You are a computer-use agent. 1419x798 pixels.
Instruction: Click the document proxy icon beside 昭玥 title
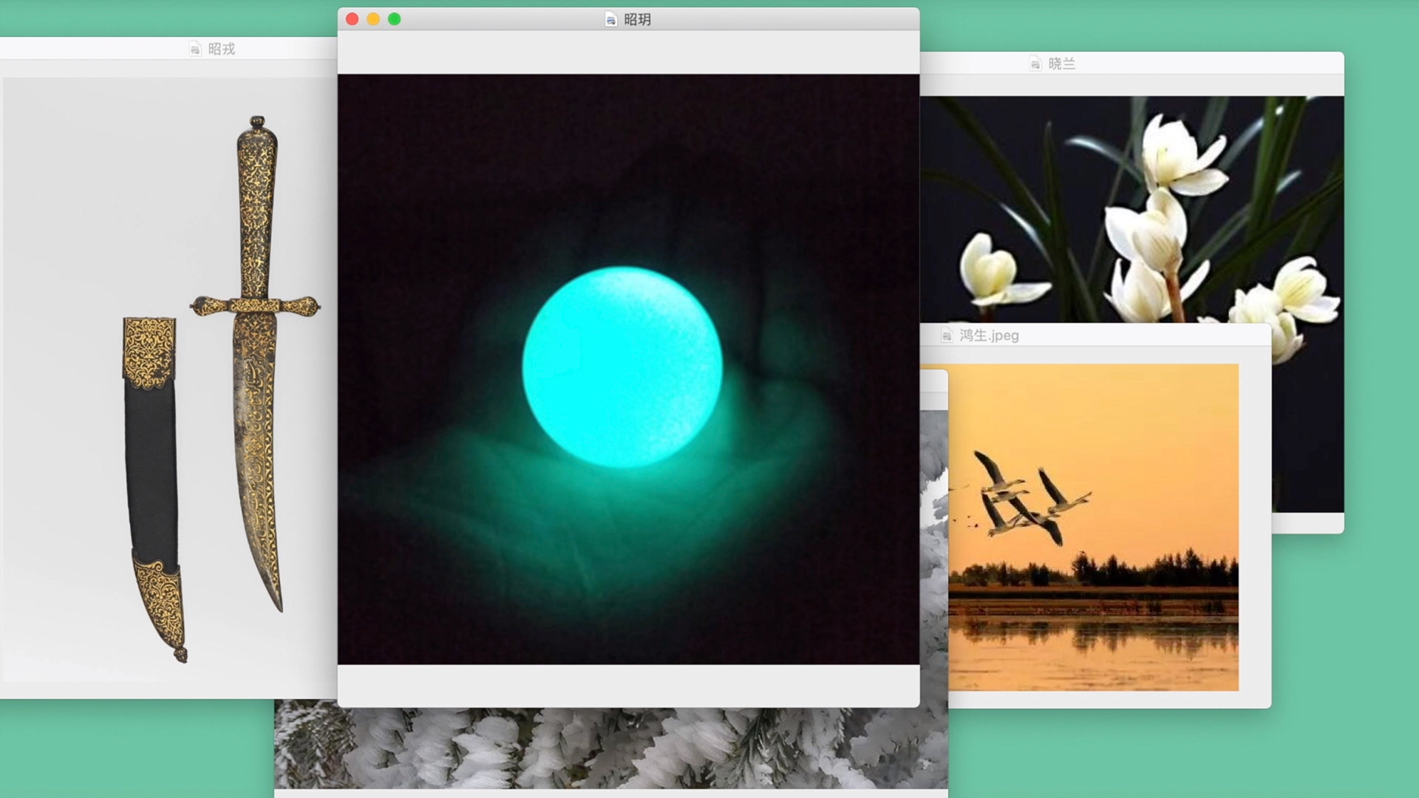[610, 19]
